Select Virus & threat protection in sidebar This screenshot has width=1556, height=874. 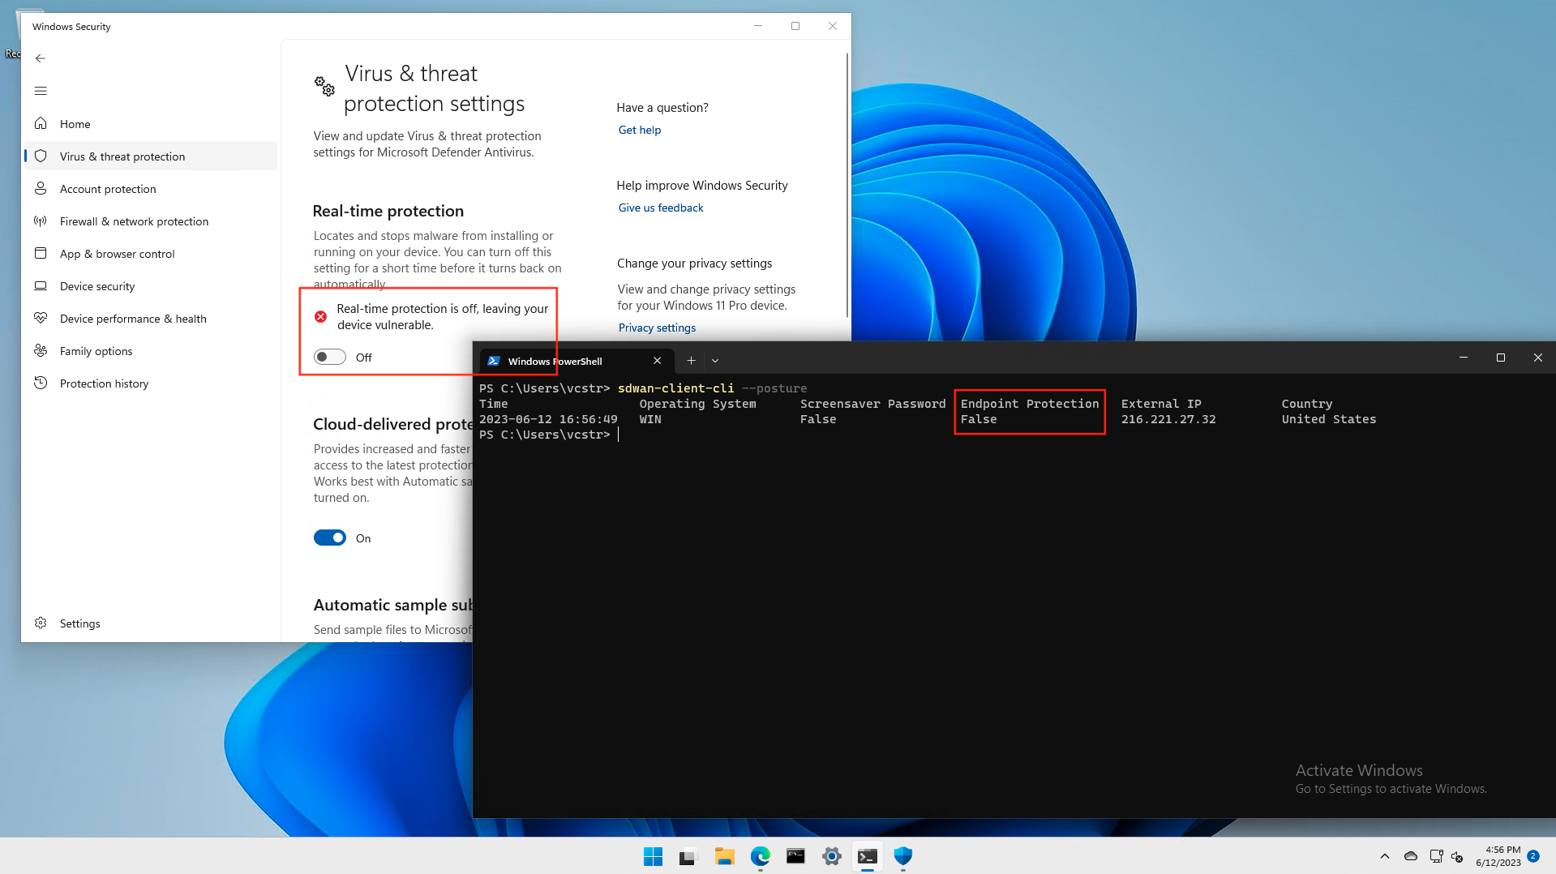click(x=151, y=156)
